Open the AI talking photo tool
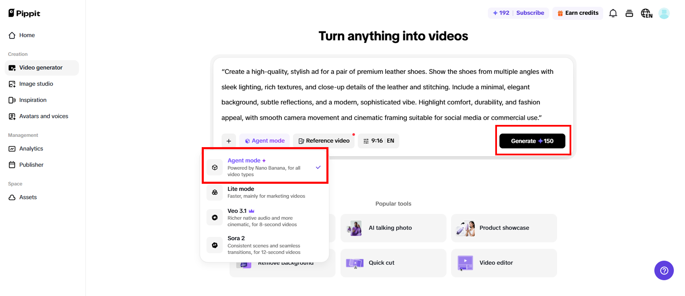Screen dimensions: 685x296 pyautogui.click(x=394, y=228)
